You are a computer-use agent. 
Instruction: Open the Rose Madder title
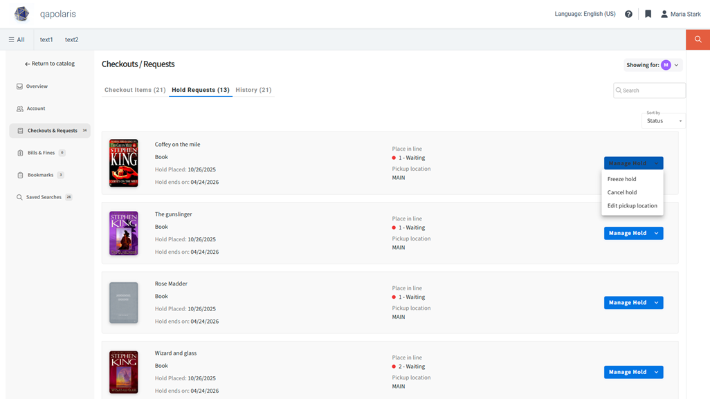pyautogui.click(x=171, y=284)
